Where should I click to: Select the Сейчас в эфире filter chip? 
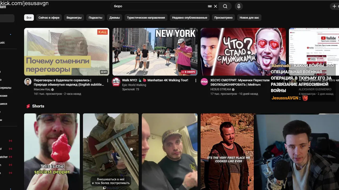tap(49, 18)
